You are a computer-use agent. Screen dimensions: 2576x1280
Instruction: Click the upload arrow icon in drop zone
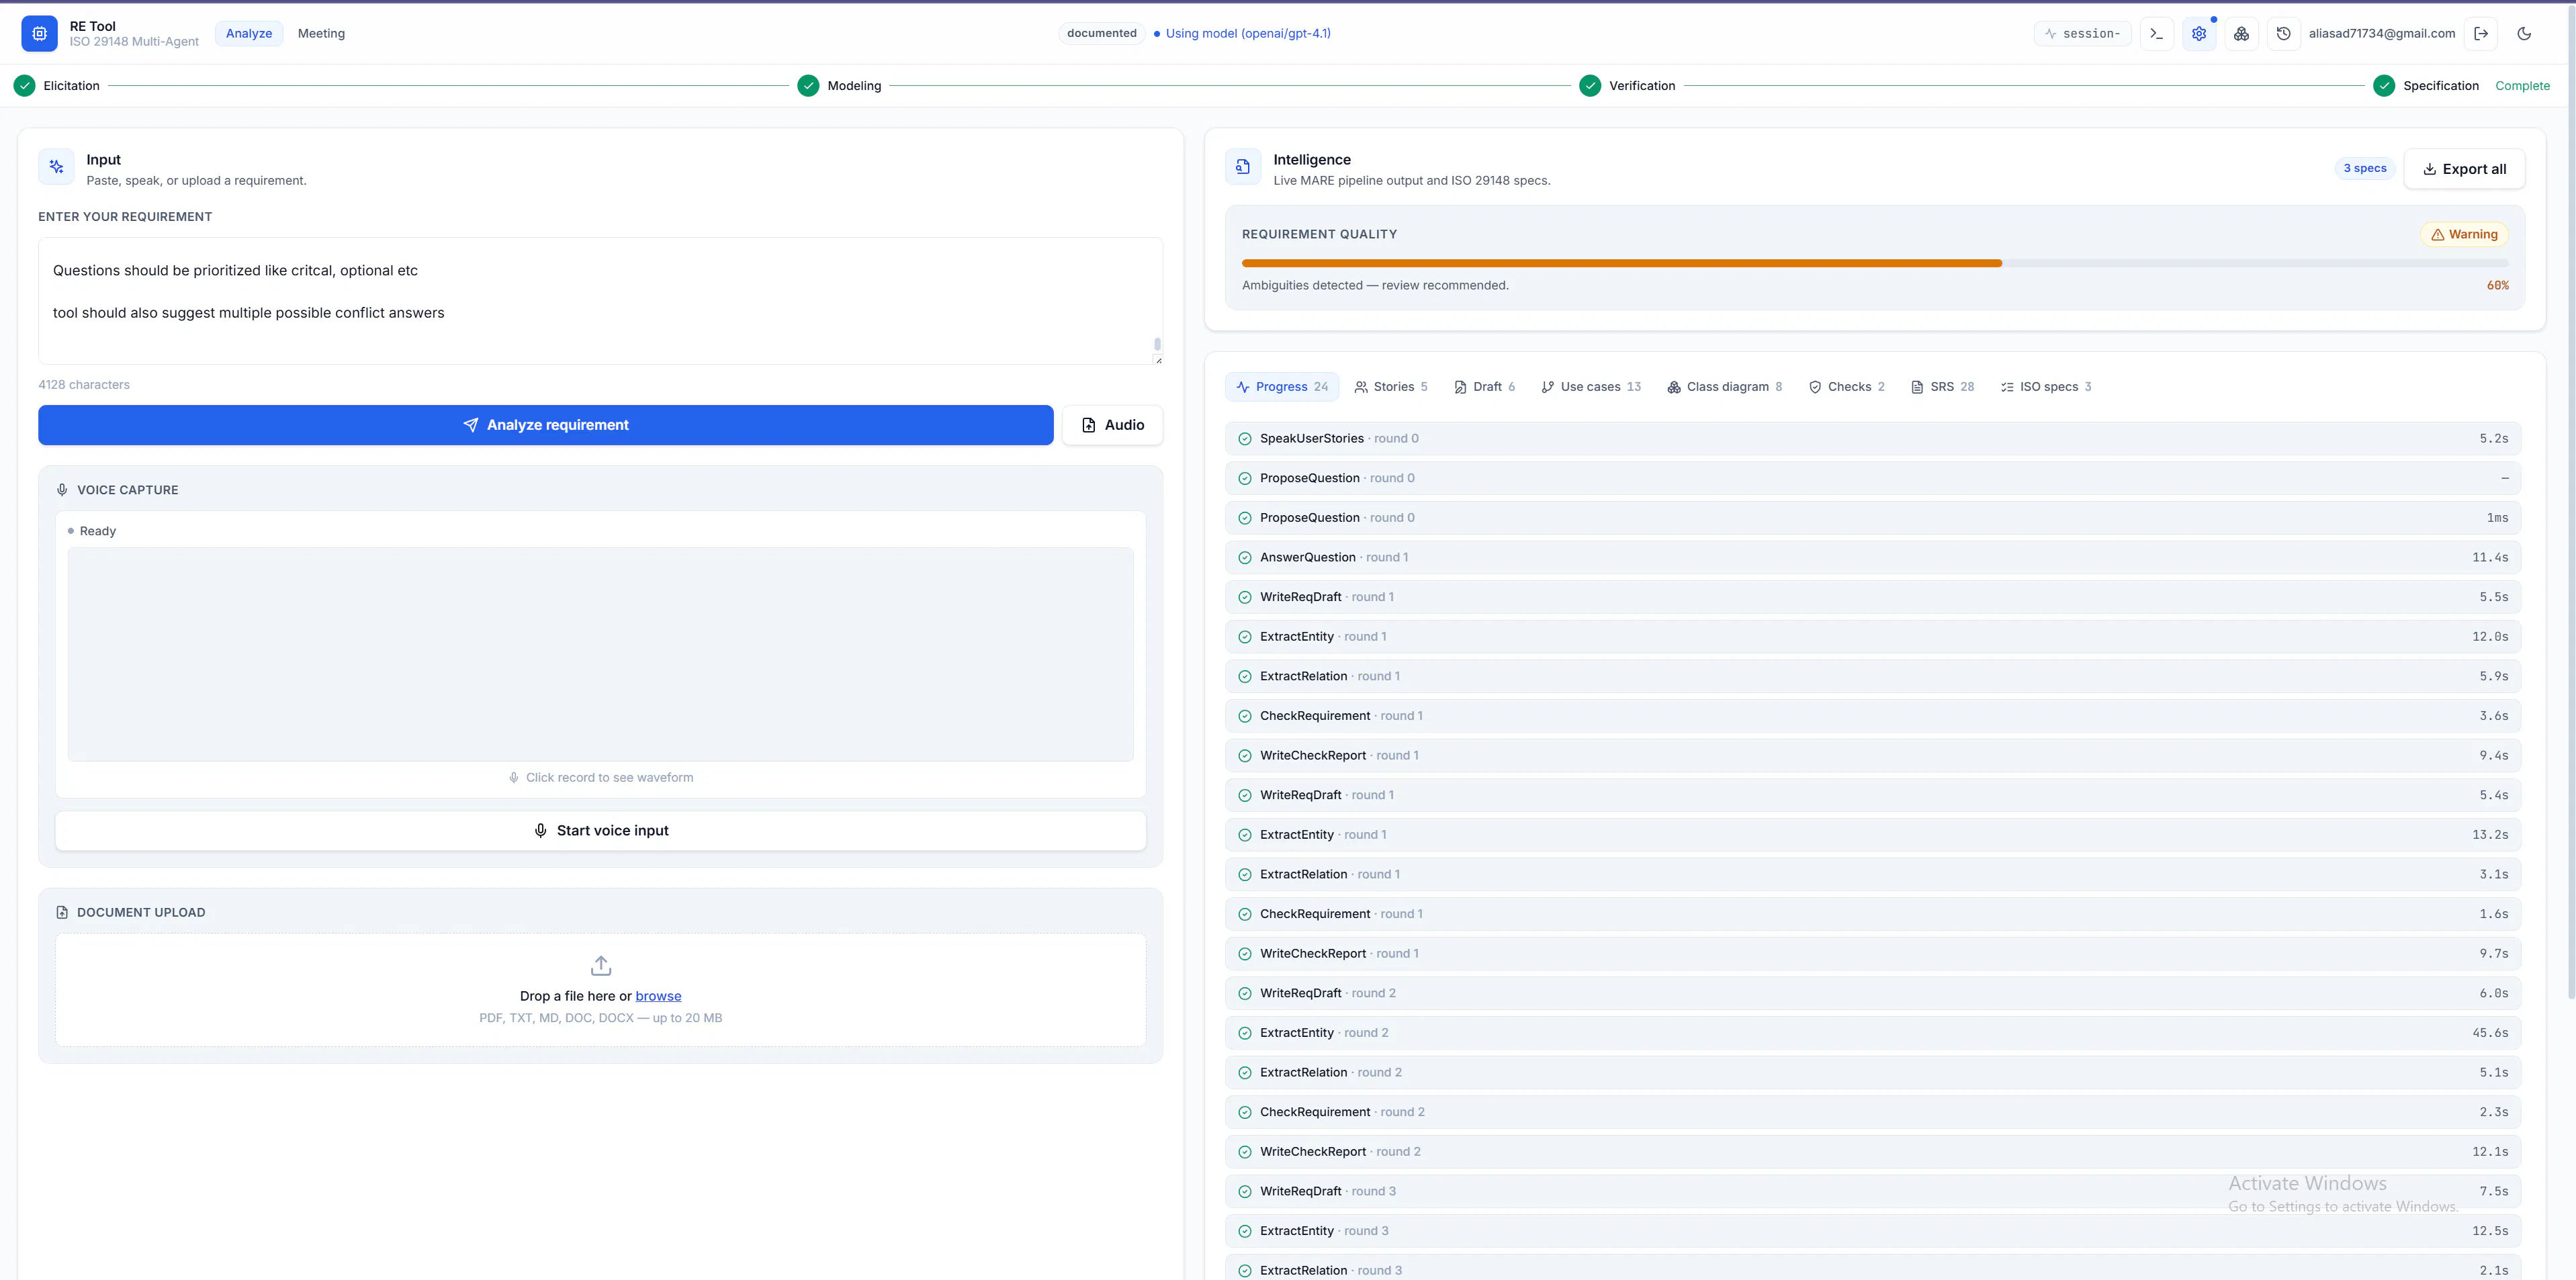(601, 965)
